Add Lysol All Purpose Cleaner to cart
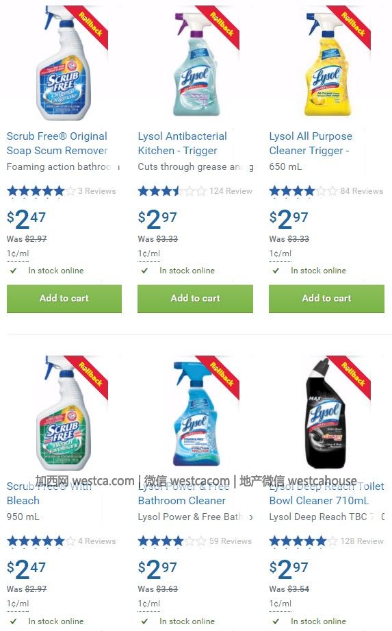This screenshot has height=631, width=392. pyautogui.click(x=326, y=299)
